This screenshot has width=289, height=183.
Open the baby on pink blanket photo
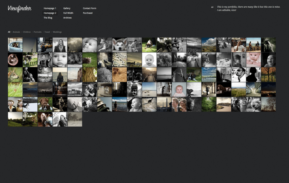[254, 60]
